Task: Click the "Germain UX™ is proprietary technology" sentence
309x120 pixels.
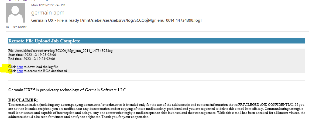Action: click(x=68, y=90)
